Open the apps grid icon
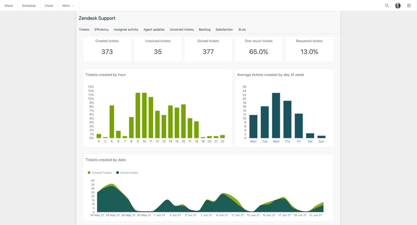Viewport: 417px width, 225px height. click(409, 5)
